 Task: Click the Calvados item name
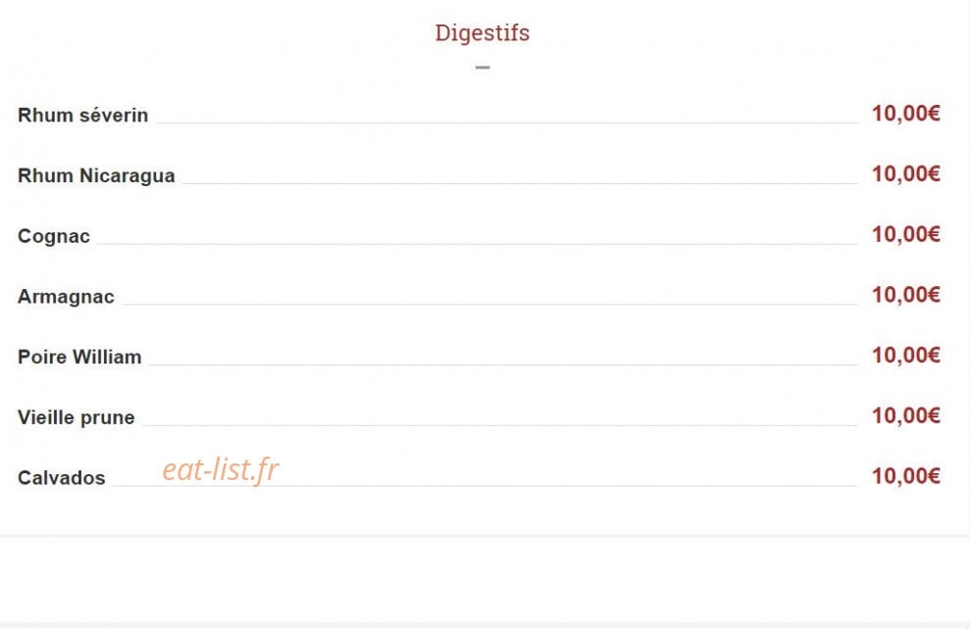(62, 478)
